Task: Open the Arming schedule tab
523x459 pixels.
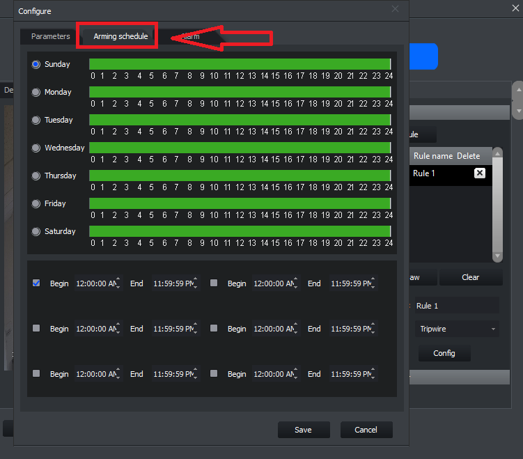Action: pyautogui.click(x=120, y=36)
